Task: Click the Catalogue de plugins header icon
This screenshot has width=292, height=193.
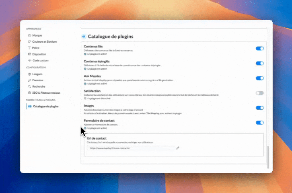Action: click(84, 36)
